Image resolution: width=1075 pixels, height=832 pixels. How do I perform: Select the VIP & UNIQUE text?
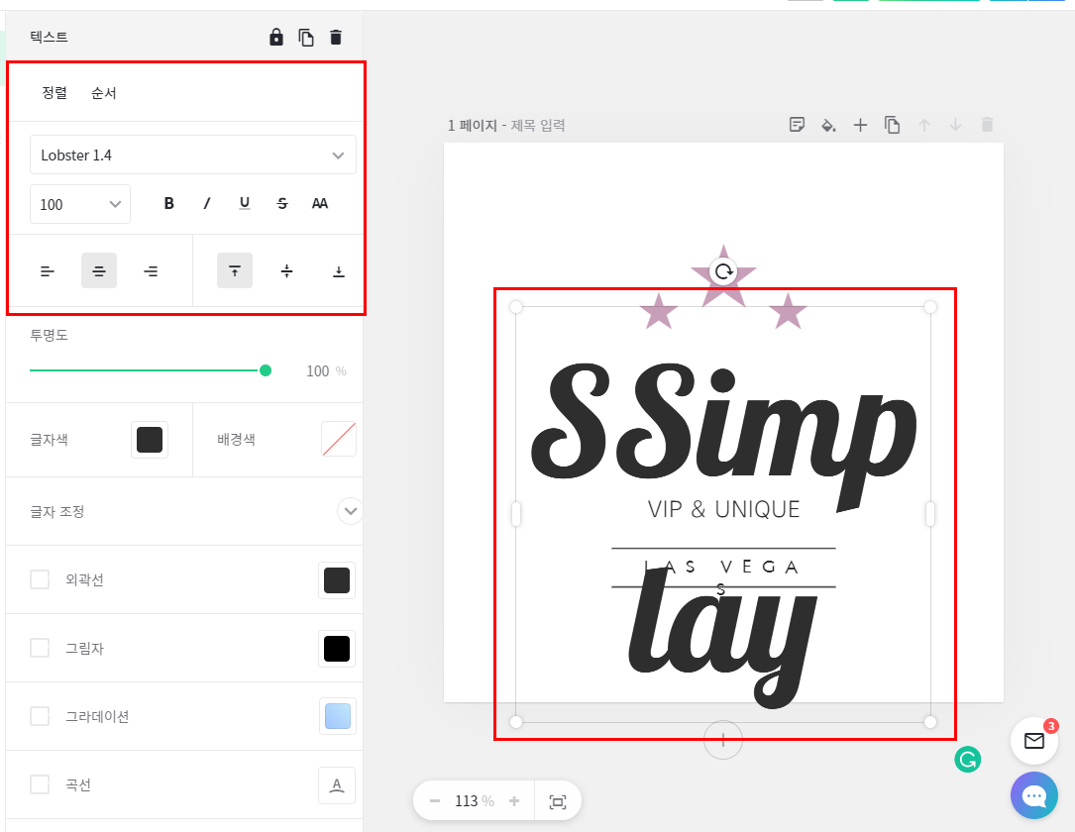pos(724,509)
